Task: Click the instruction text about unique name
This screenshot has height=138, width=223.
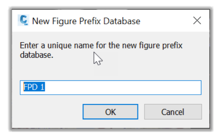Action: (101, 50)
